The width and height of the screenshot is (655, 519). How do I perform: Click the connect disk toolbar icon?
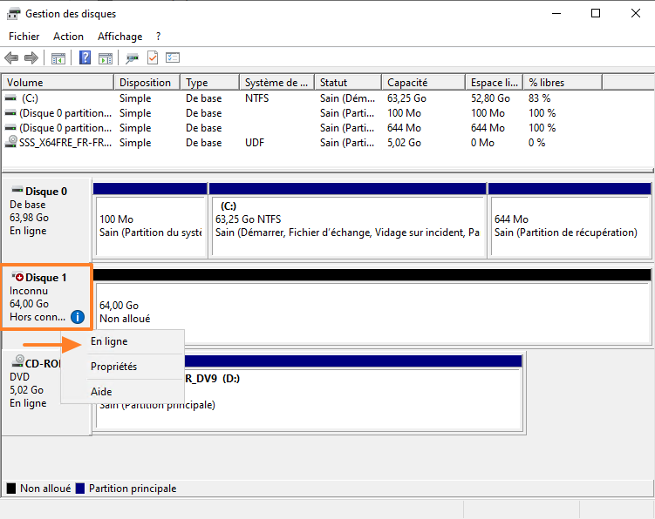pyautogui.click(x=132, y=58)
